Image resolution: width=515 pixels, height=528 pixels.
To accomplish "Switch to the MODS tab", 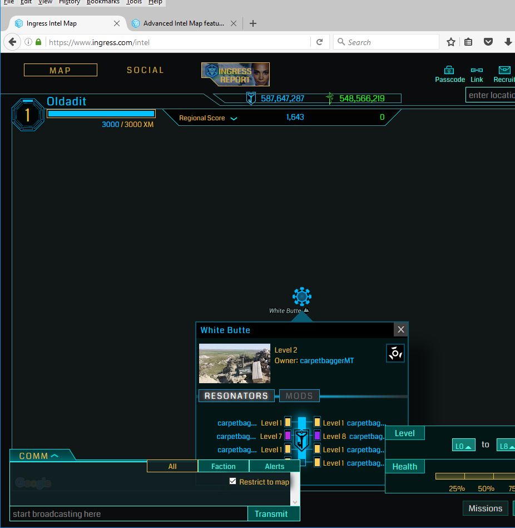I will click(x=299, y=396).
